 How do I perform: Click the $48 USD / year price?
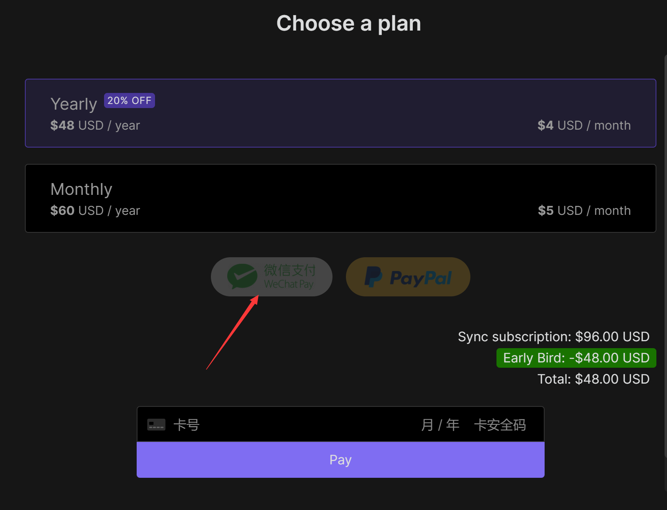coord(95,126)
